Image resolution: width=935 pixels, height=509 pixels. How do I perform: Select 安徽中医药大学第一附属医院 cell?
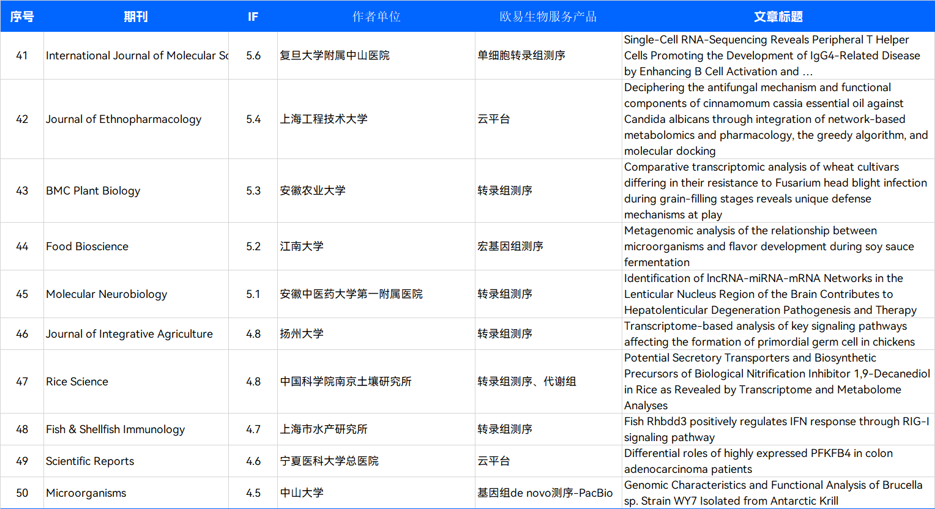coord(376,294)
